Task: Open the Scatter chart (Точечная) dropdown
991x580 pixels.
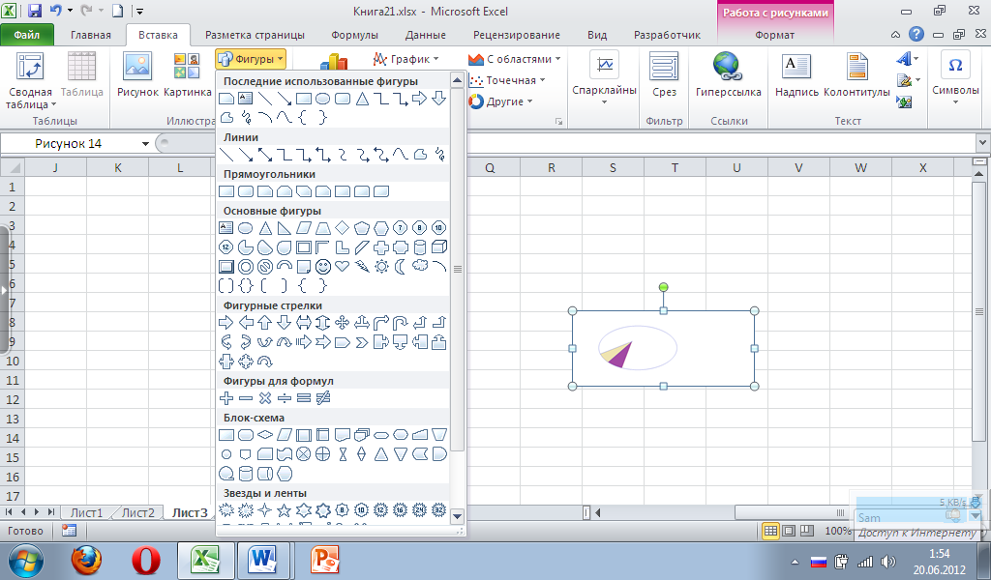Action: coord(507,80)
